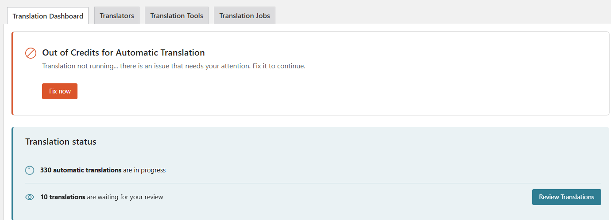Select the Out of Credits heading
This screenshot has width=611, height=220.
(124, 52)
